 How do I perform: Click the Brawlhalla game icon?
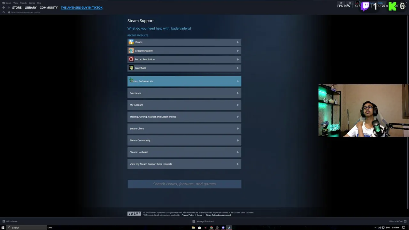coord(131,68)
